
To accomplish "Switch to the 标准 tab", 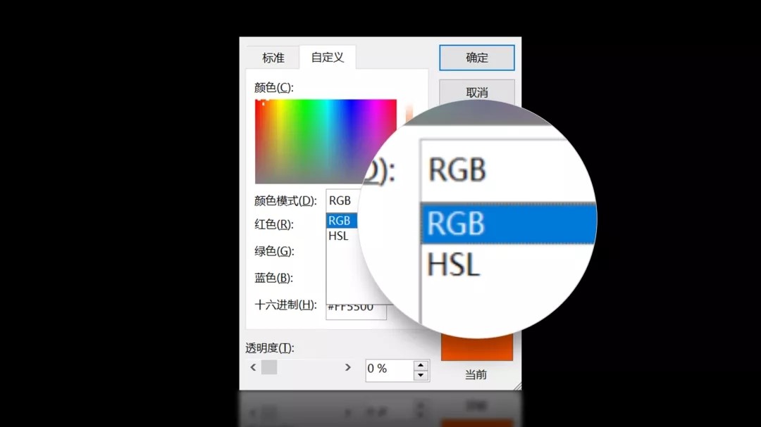I will tap(273, 58).
